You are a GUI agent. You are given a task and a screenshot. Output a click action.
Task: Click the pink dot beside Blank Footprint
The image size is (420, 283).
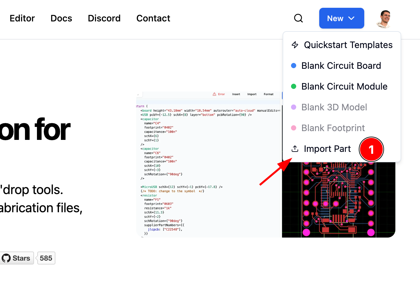294,128
